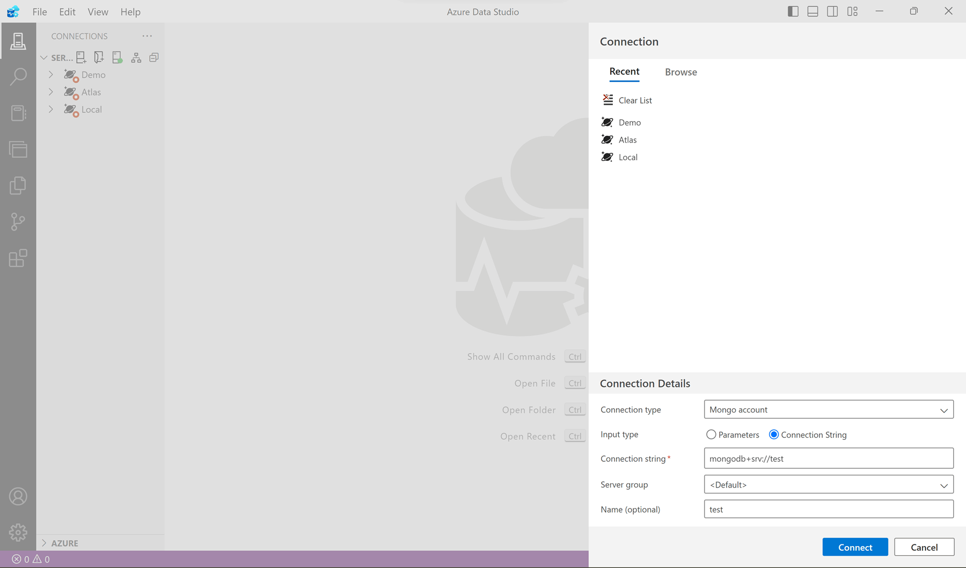Viewport: 966px width, 568px height.
Task: Show active connections in the servers panel
Action: tap(117, 57)
